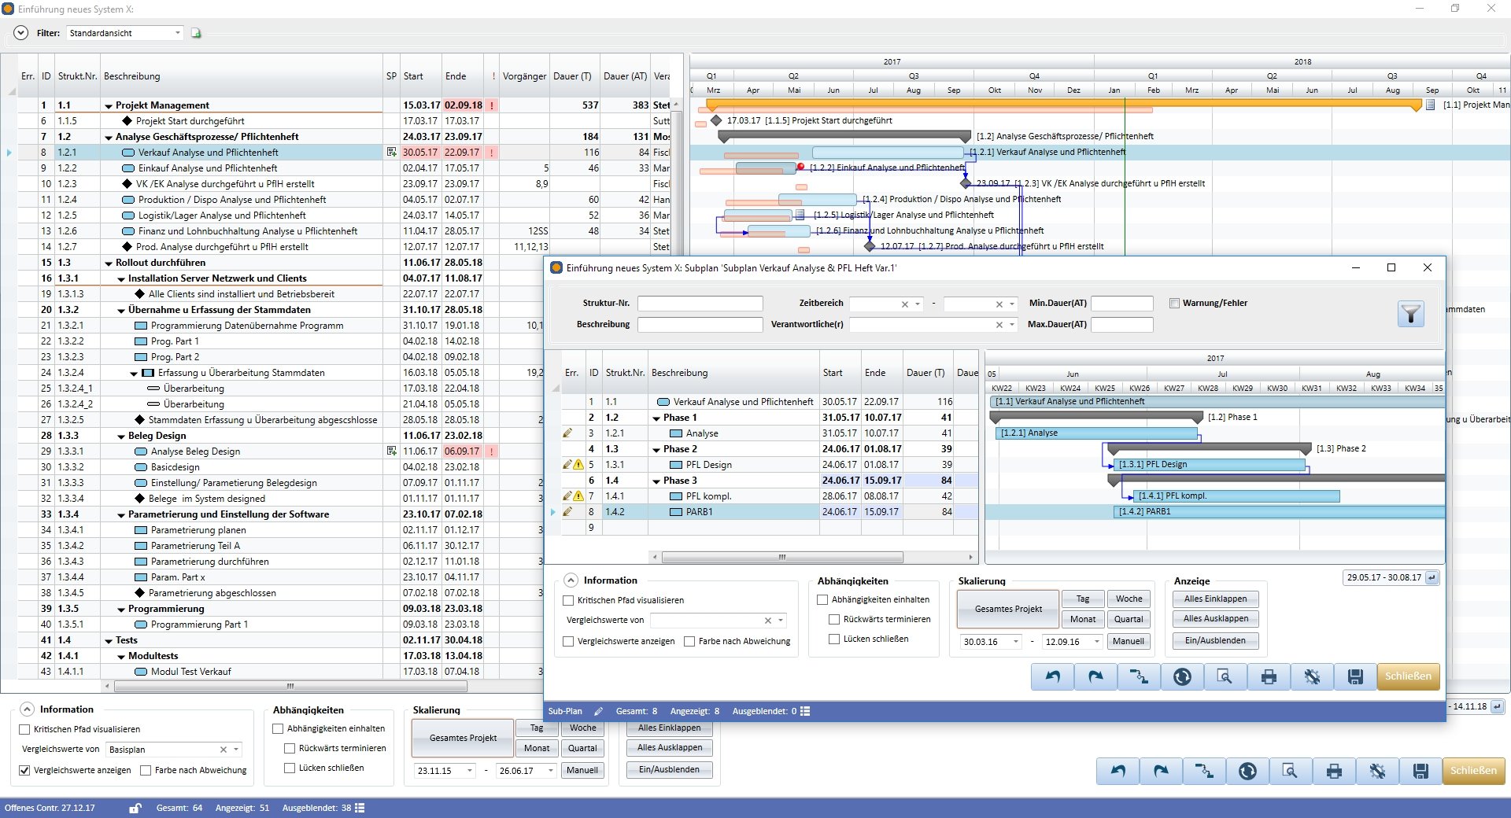Click the redo arrow in the main bottom toolbar
This screenshot has width=1511, height=818.
click(1161, 771)
